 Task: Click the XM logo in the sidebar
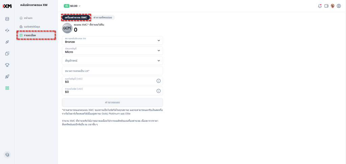(x=7, y=6)
